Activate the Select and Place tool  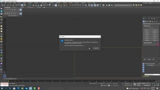pyautogui.click(x=41, y=5)
